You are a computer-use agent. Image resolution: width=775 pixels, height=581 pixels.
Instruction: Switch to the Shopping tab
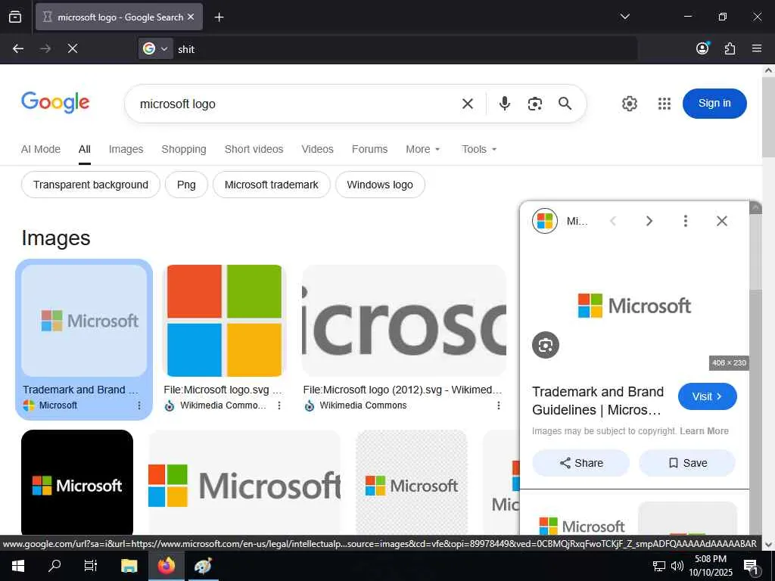click(184, 149)
